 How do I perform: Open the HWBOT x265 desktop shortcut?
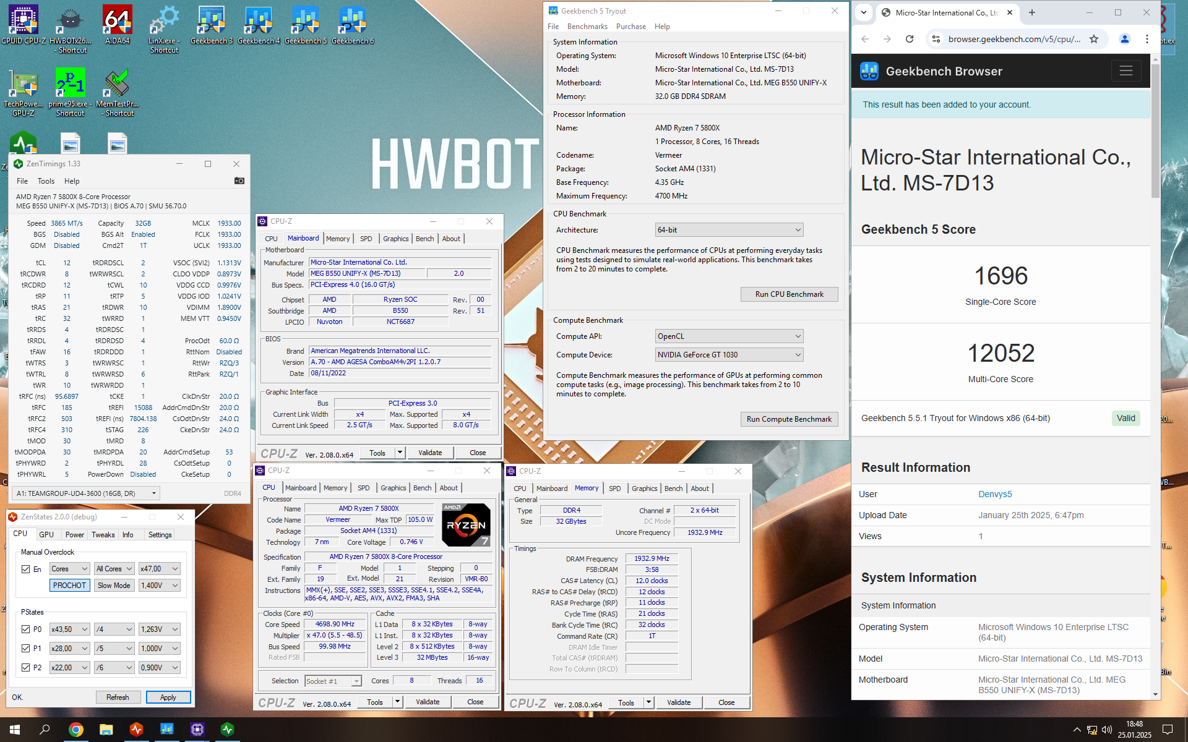point(71,29)
